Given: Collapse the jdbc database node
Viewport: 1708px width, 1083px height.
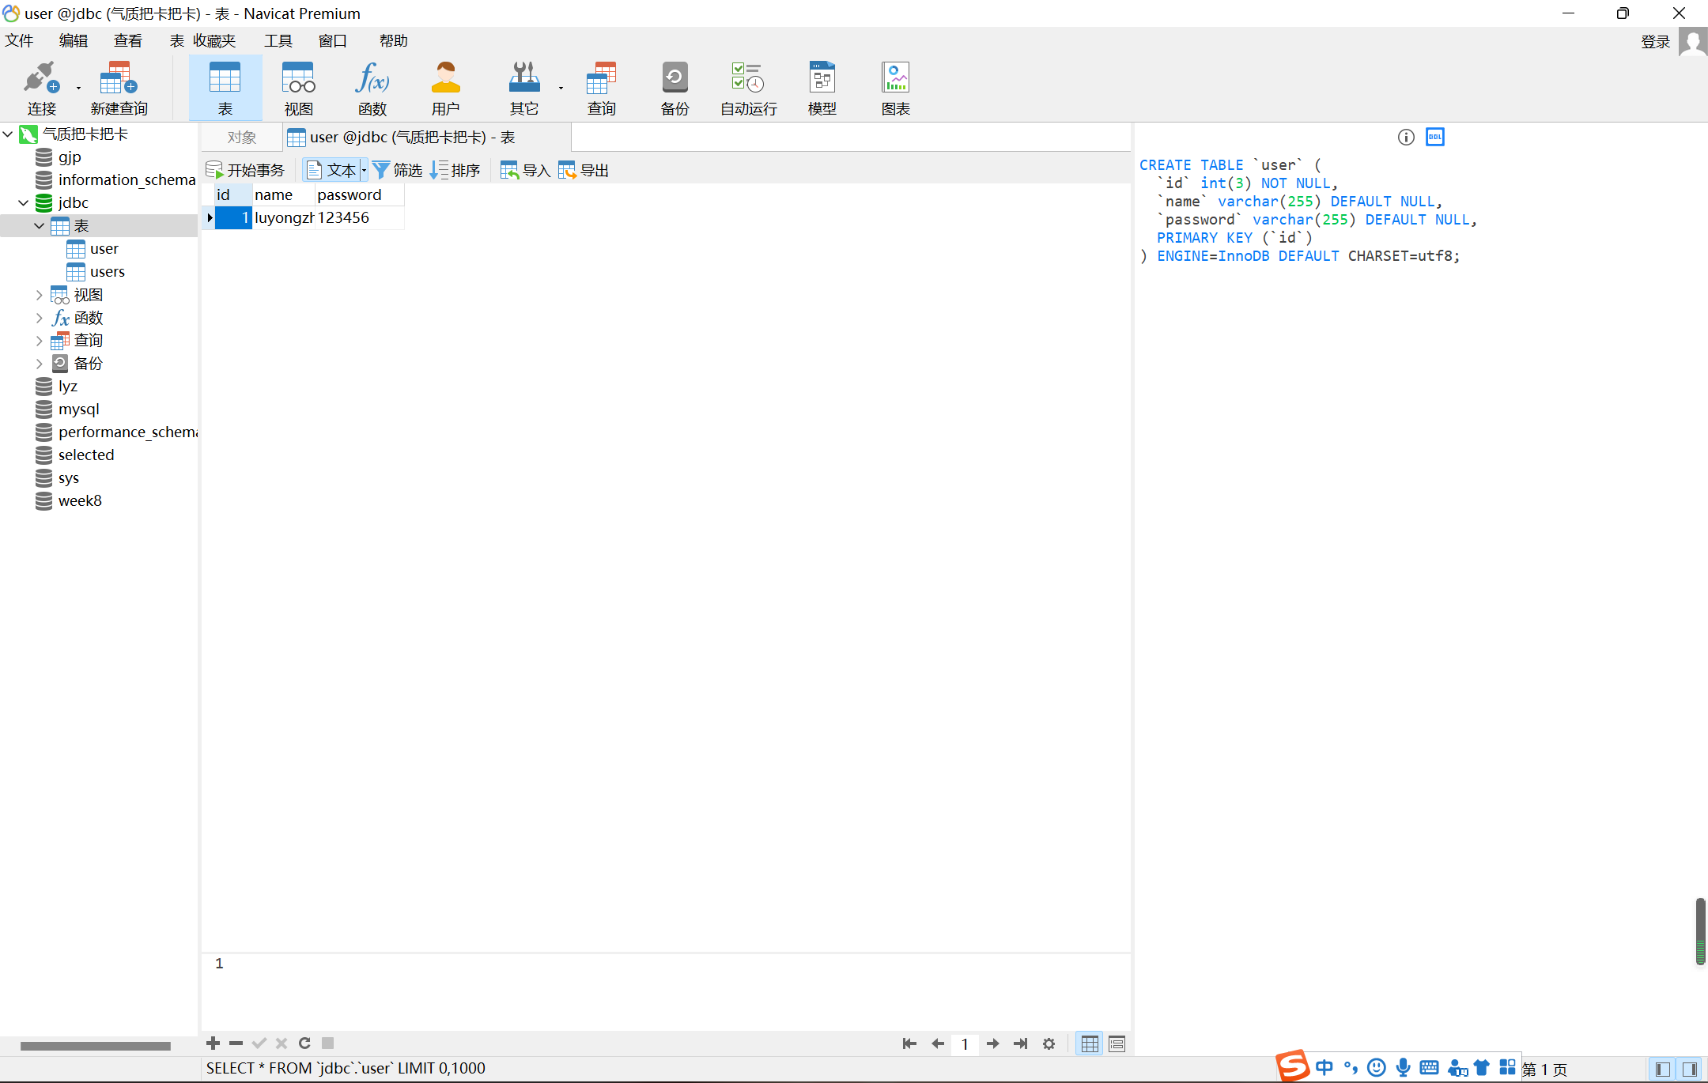Looking at the screenshot, I should (x=23, y=202).
